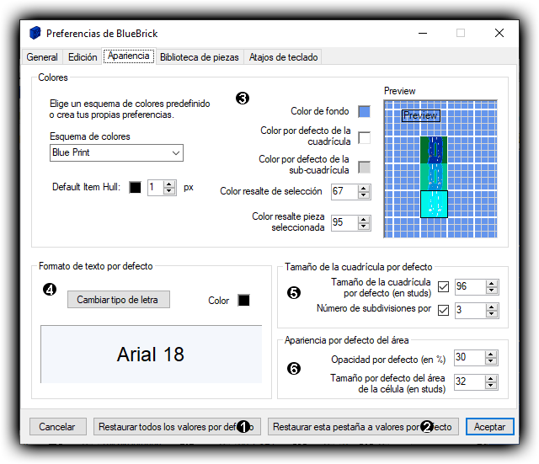
Task: Decrease area cell size value 32
Action: point(491,386)
